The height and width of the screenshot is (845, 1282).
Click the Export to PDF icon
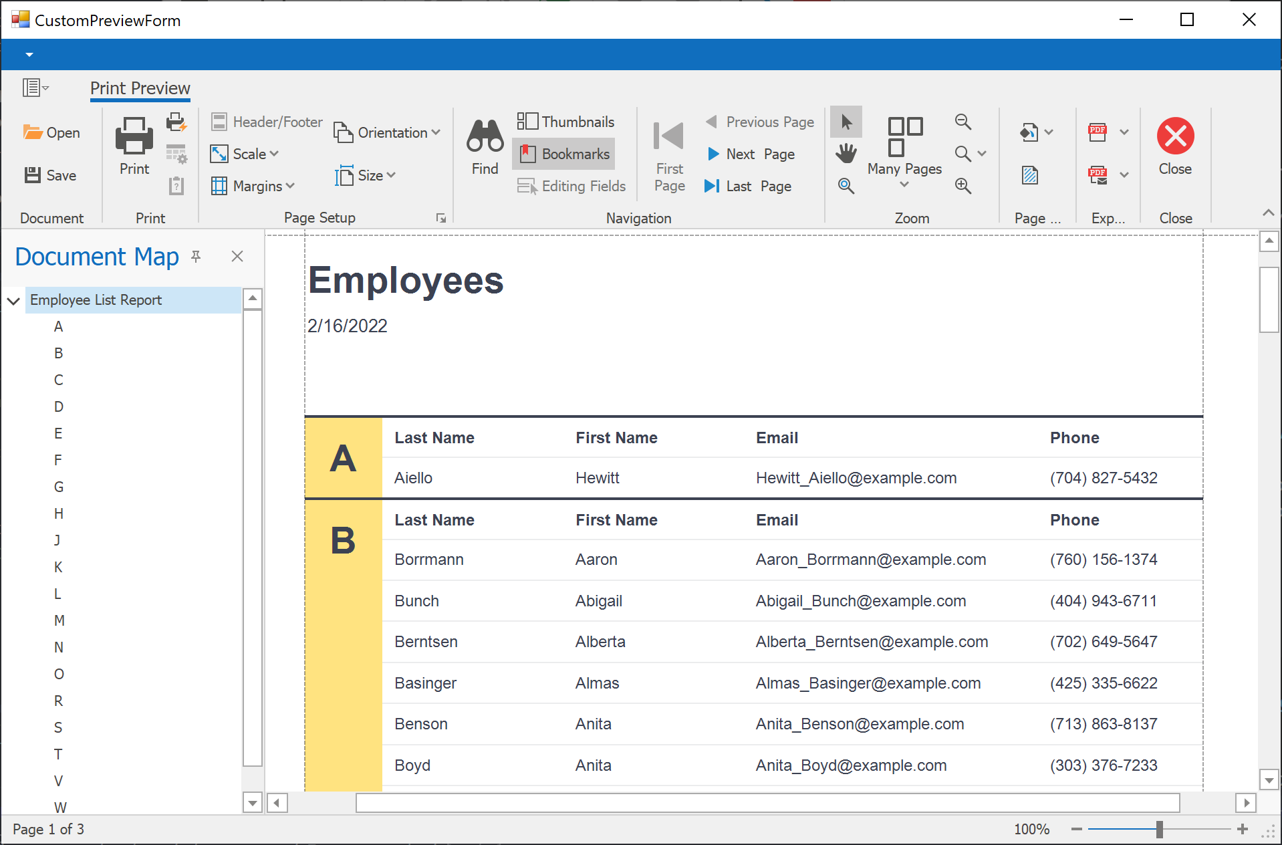click(x=1098, y=132)
